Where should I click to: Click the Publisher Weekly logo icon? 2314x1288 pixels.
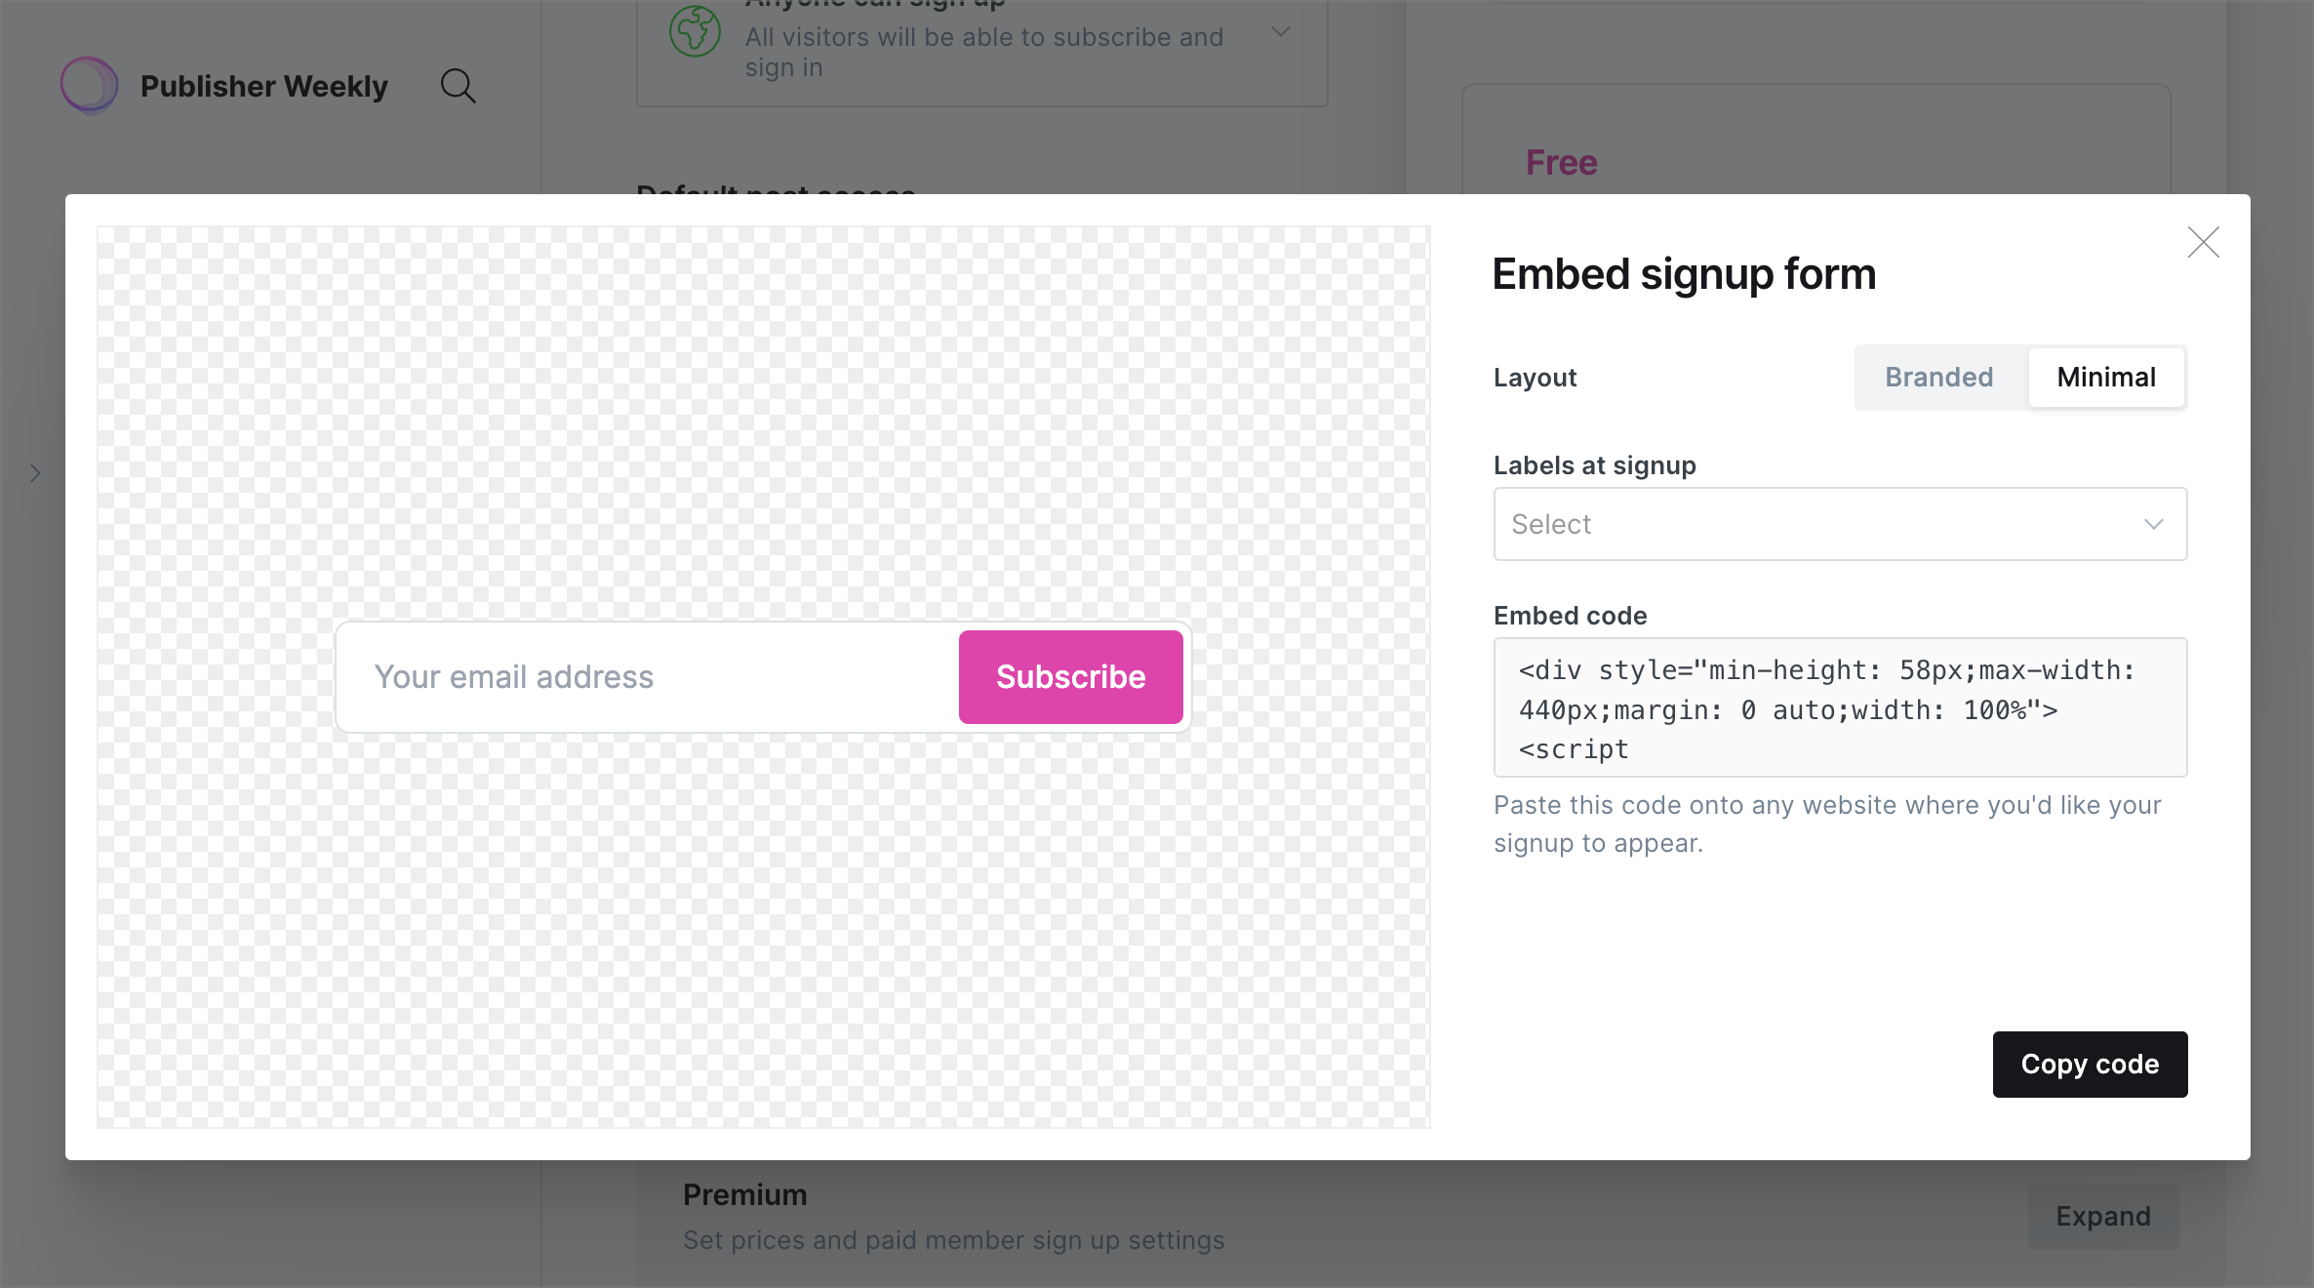(x=89, y=86)
